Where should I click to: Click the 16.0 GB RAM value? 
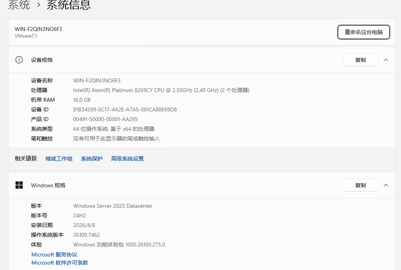[x=82, y=100]
